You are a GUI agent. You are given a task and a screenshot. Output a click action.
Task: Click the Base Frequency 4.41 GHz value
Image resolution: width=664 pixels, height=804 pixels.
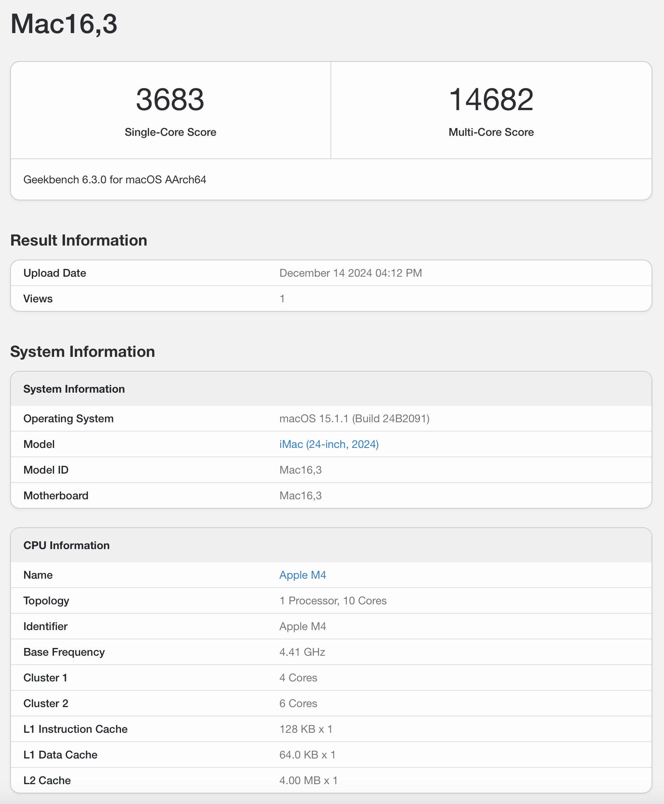point(302,652)
